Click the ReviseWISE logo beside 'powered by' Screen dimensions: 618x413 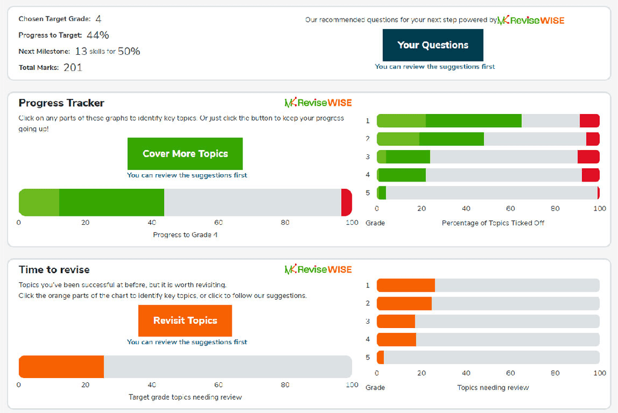(530, 20)
